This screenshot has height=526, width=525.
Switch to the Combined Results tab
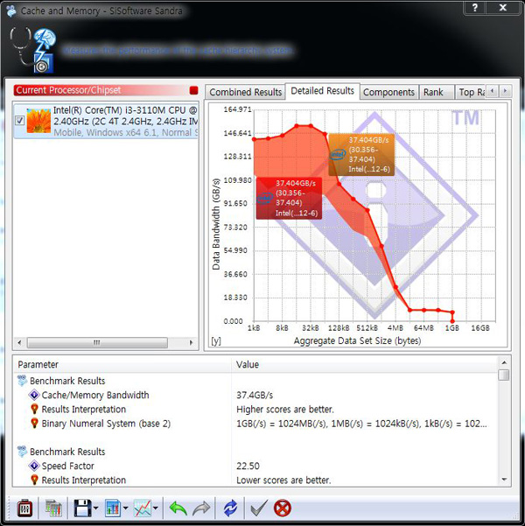(x=246, y=92)
